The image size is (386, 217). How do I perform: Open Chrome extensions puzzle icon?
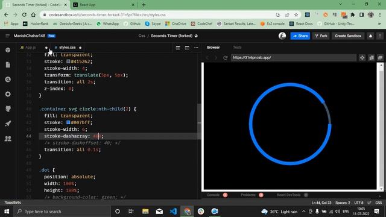click(352, 14)
